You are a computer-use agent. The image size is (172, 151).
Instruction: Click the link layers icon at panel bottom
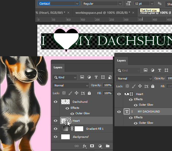(x=77, y=146)
